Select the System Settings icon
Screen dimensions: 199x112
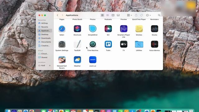(x=62, y=44)
